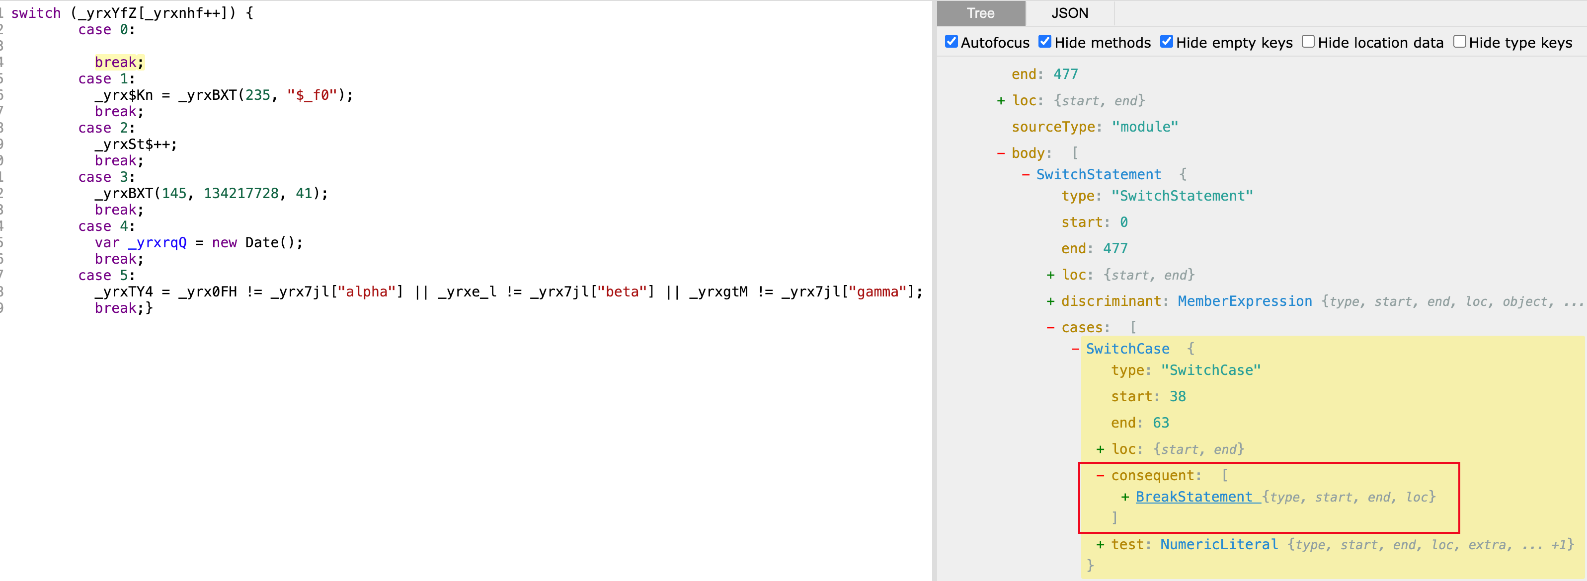1587x581 pixels.
Task: Enable Hide location data checkbox
Action: coord(1308,42)
